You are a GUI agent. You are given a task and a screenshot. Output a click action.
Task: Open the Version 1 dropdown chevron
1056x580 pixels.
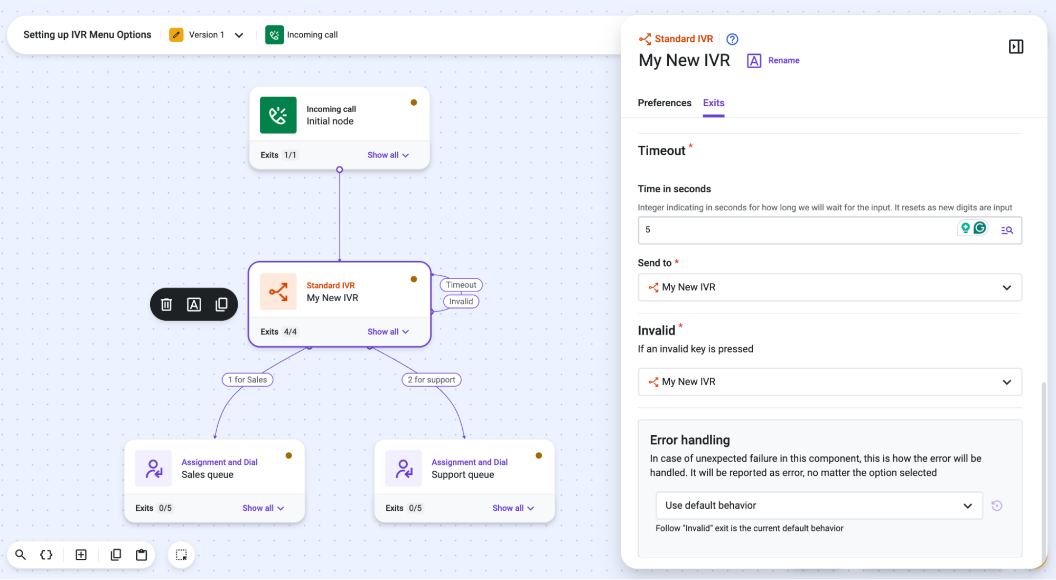point(239,35)
